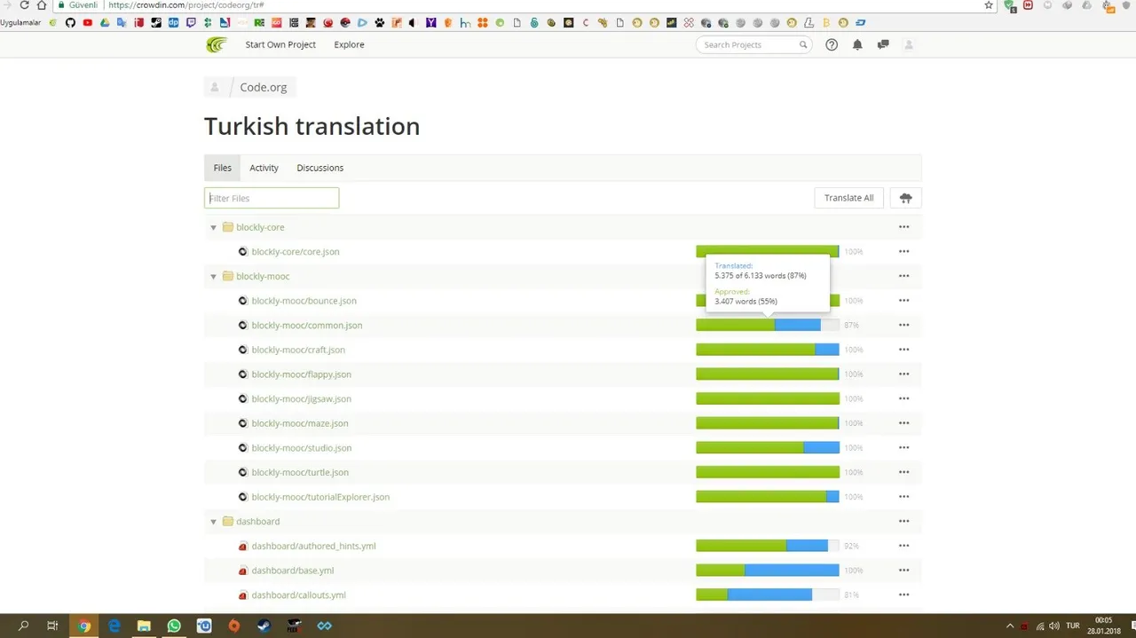Open taskbar clock showing 28.01.2018
The image size is (1136, 638).
tap(1103, 626)
